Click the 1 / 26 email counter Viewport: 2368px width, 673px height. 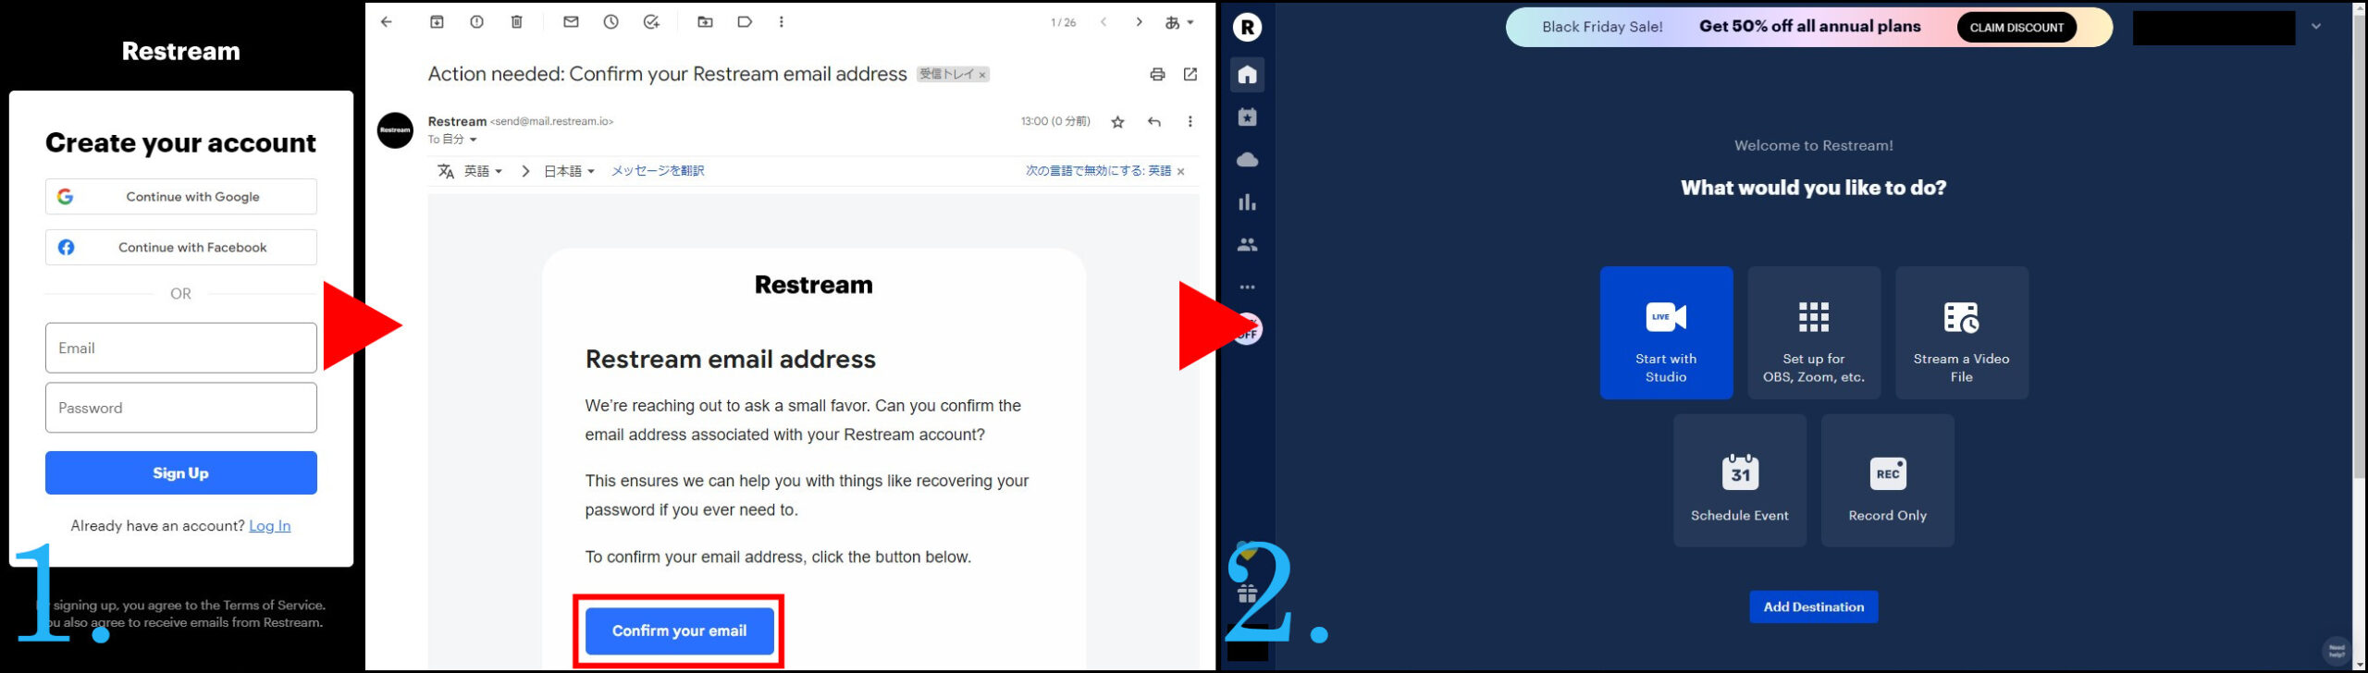(x=1063, y=23)
